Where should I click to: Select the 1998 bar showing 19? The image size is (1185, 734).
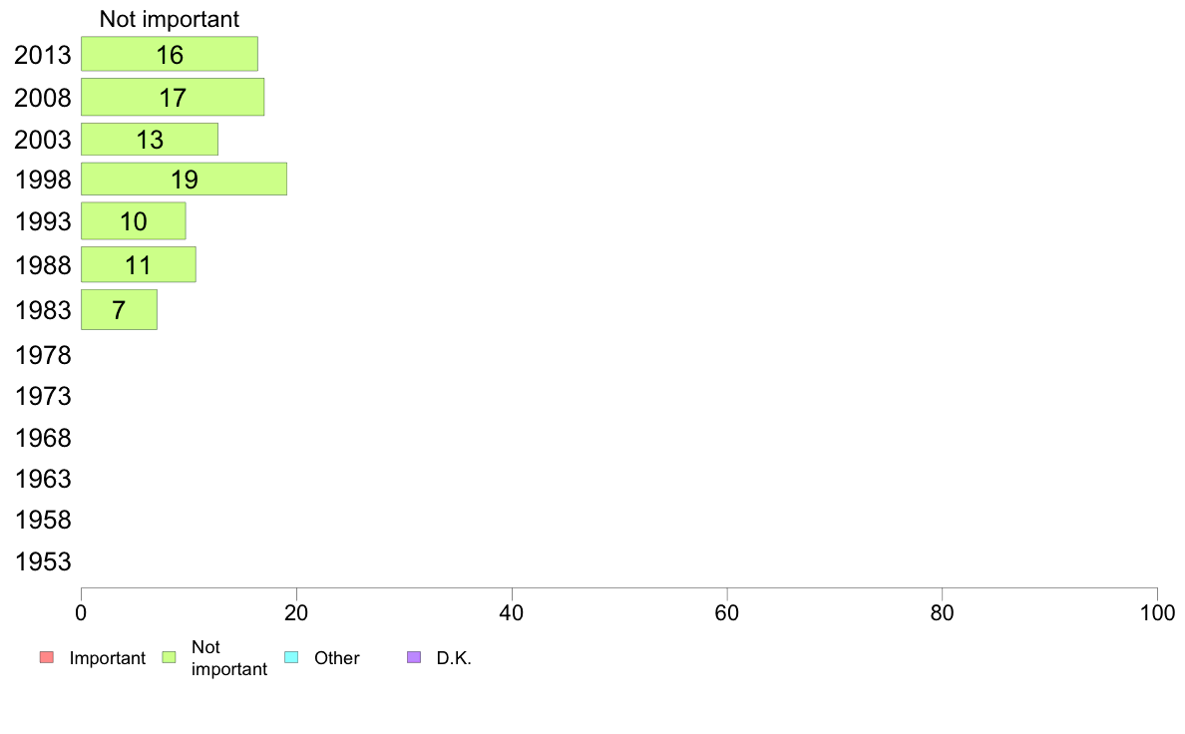pos(185,180)
